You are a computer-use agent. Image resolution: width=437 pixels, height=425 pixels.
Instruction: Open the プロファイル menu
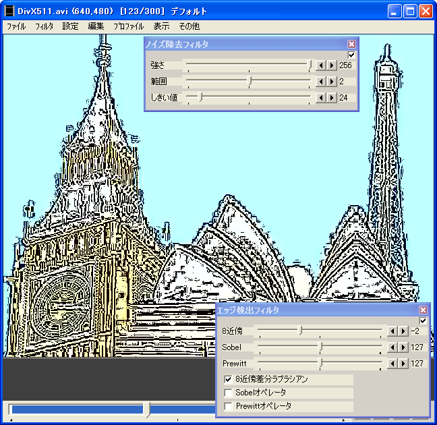(x=128, y=26)
